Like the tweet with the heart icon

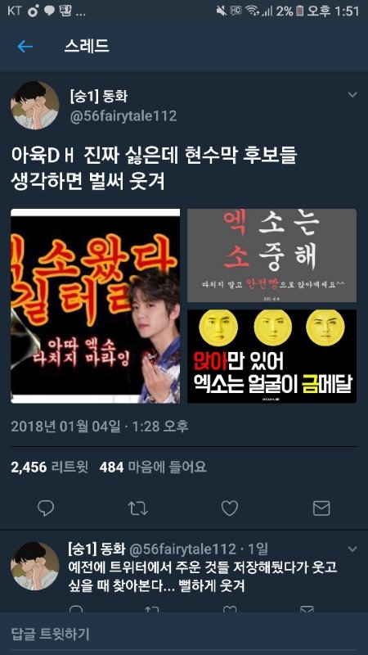pos(230,508)
